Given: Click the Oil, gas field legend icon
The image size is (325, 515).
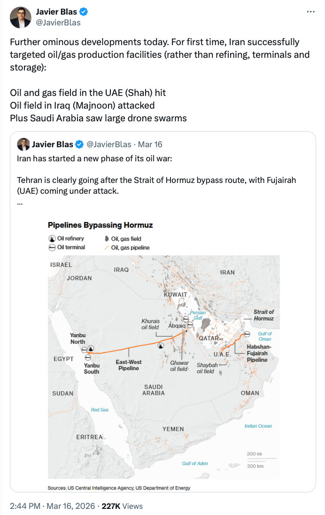Looking at the screenshot, I should click(106, 239).
